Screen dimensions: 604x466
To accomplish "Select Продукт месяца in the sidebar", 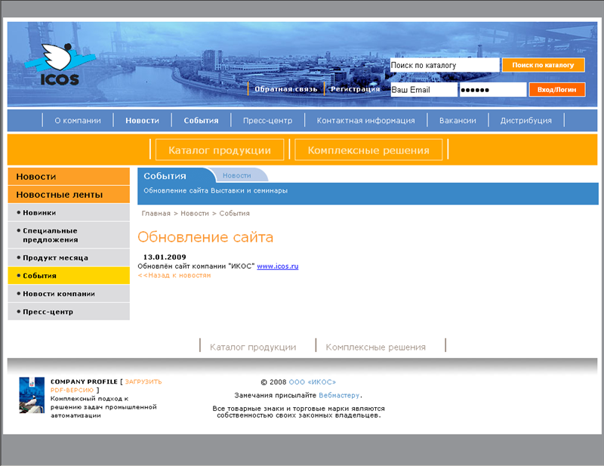I will 55,258.
